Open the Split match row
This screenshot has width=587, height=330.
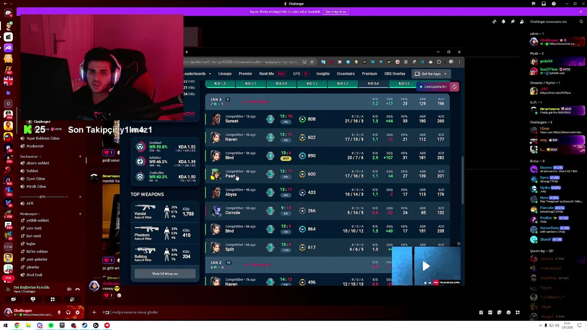pos(328,247)
